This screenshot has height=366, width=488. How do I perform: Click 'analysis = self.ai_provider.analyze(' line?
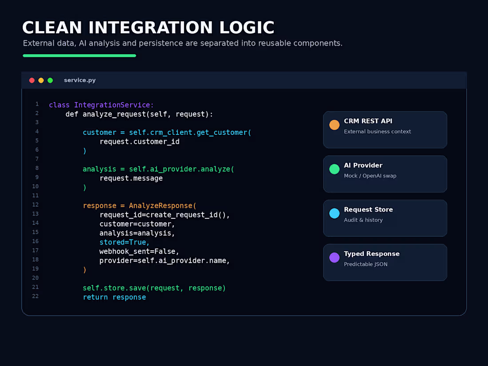158,169
